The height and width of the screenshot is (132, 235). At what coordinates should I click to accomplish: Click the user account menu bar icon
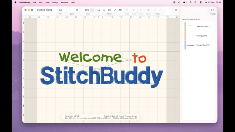tap(174, 2)
